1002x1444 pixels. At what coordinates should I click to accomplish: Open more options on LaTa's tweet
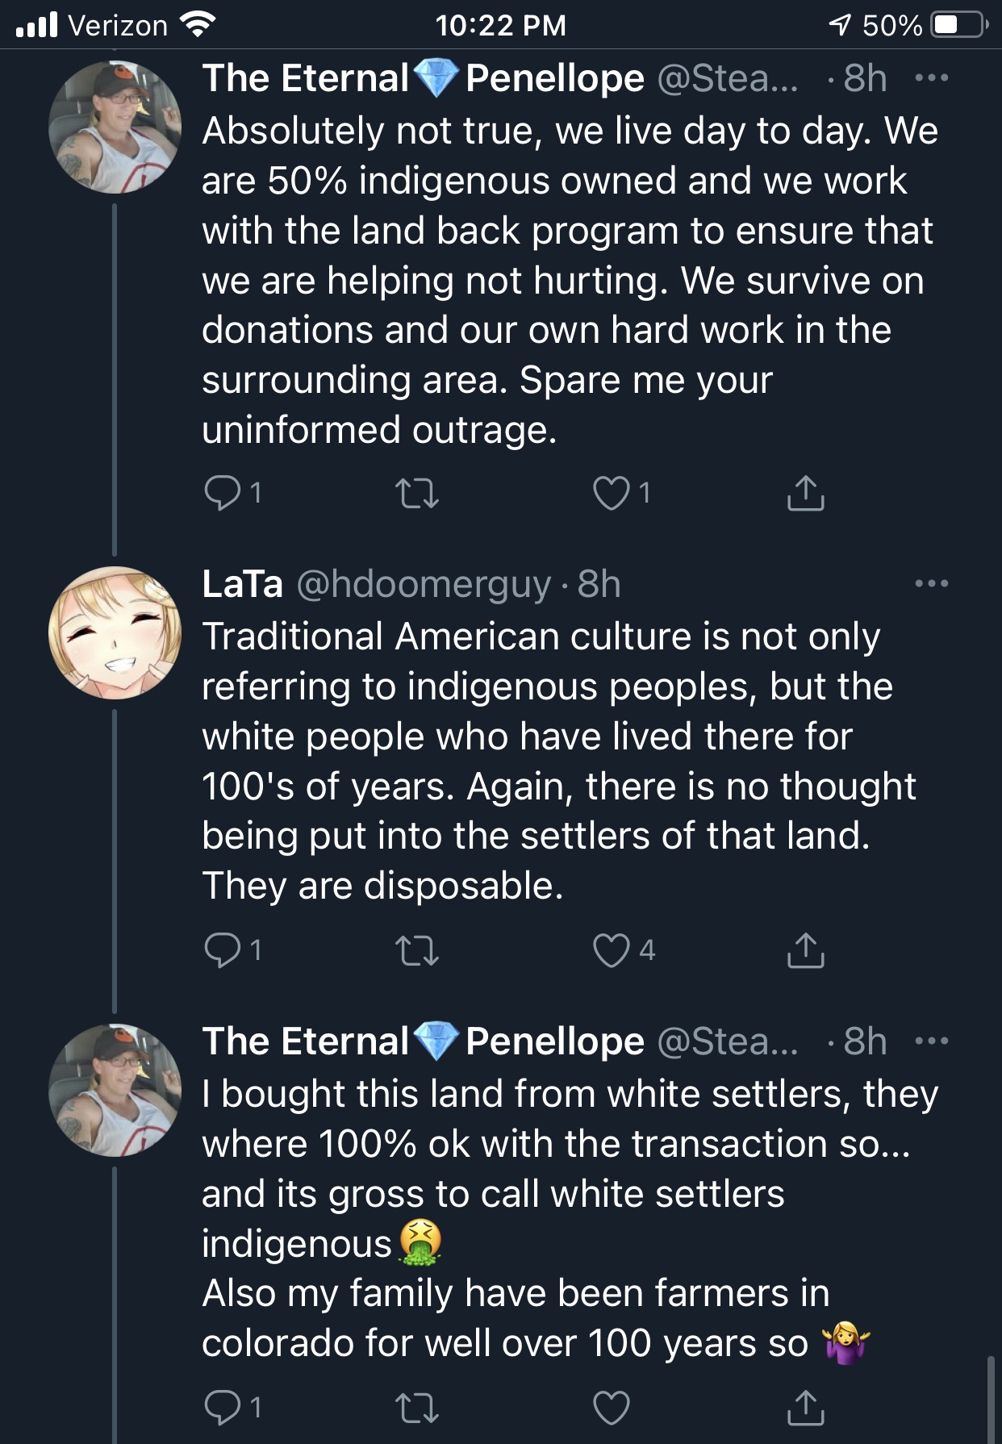point(932,583)
